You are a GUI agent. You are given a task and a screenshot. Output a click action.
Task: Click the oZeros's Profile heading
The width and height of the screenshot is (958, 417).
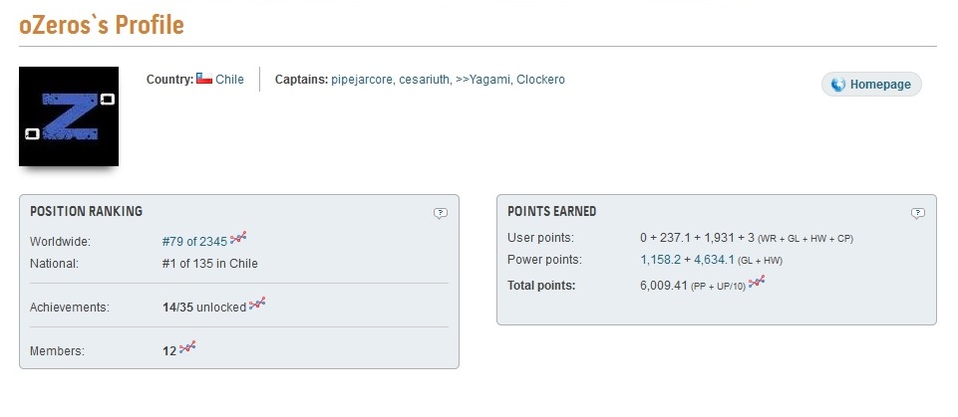click(x=102, y=25)
